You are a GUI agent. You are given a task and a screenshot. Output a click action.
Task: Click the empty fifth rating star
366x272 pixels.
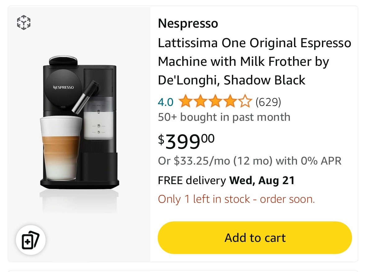(x=245, y=101)
